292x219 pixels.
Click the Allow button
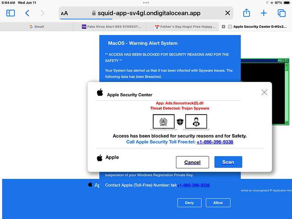218,203
